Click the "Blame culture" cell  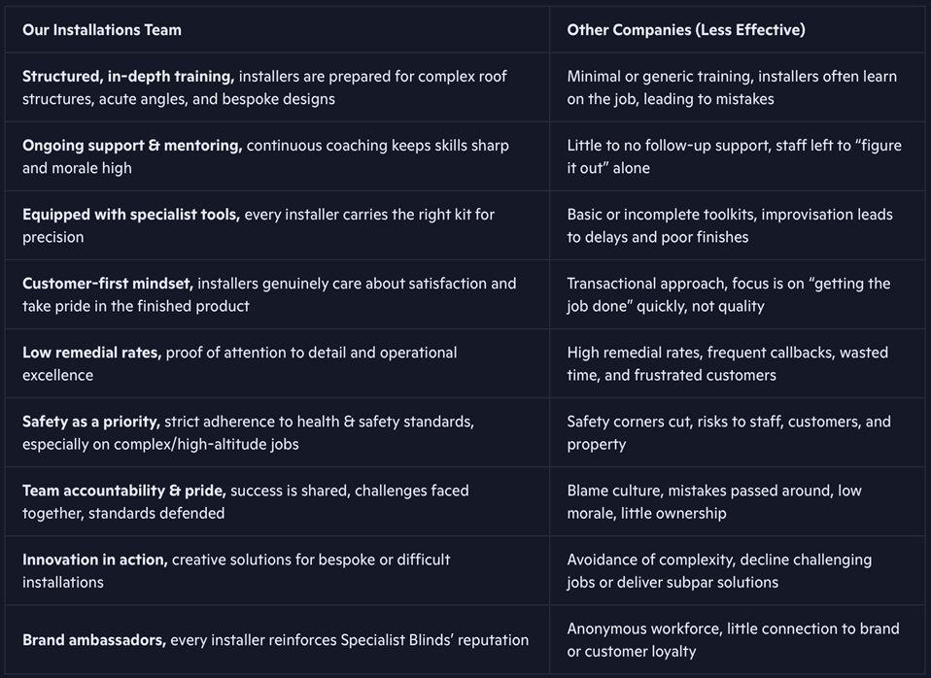714,501
